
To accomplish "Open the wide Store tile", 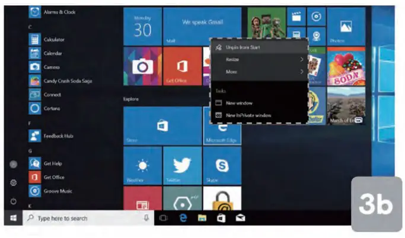I will (x=162, y=126).
